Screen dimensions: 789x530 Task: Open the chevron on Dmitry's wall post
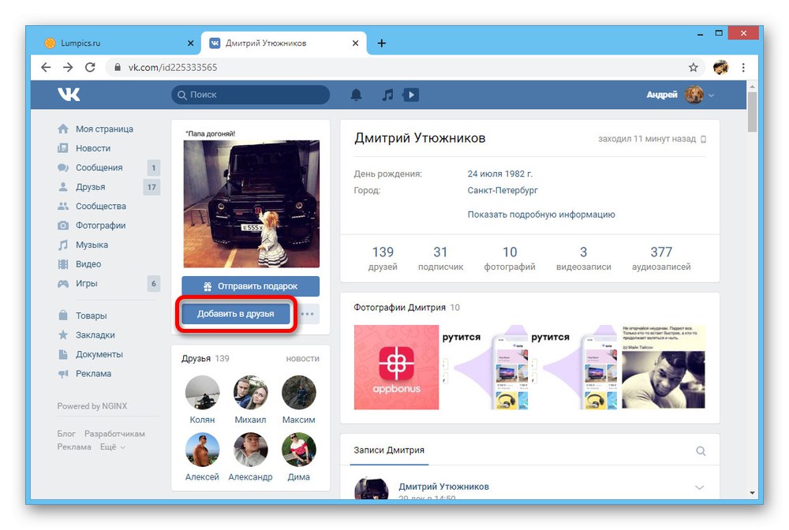pos(701,487)
